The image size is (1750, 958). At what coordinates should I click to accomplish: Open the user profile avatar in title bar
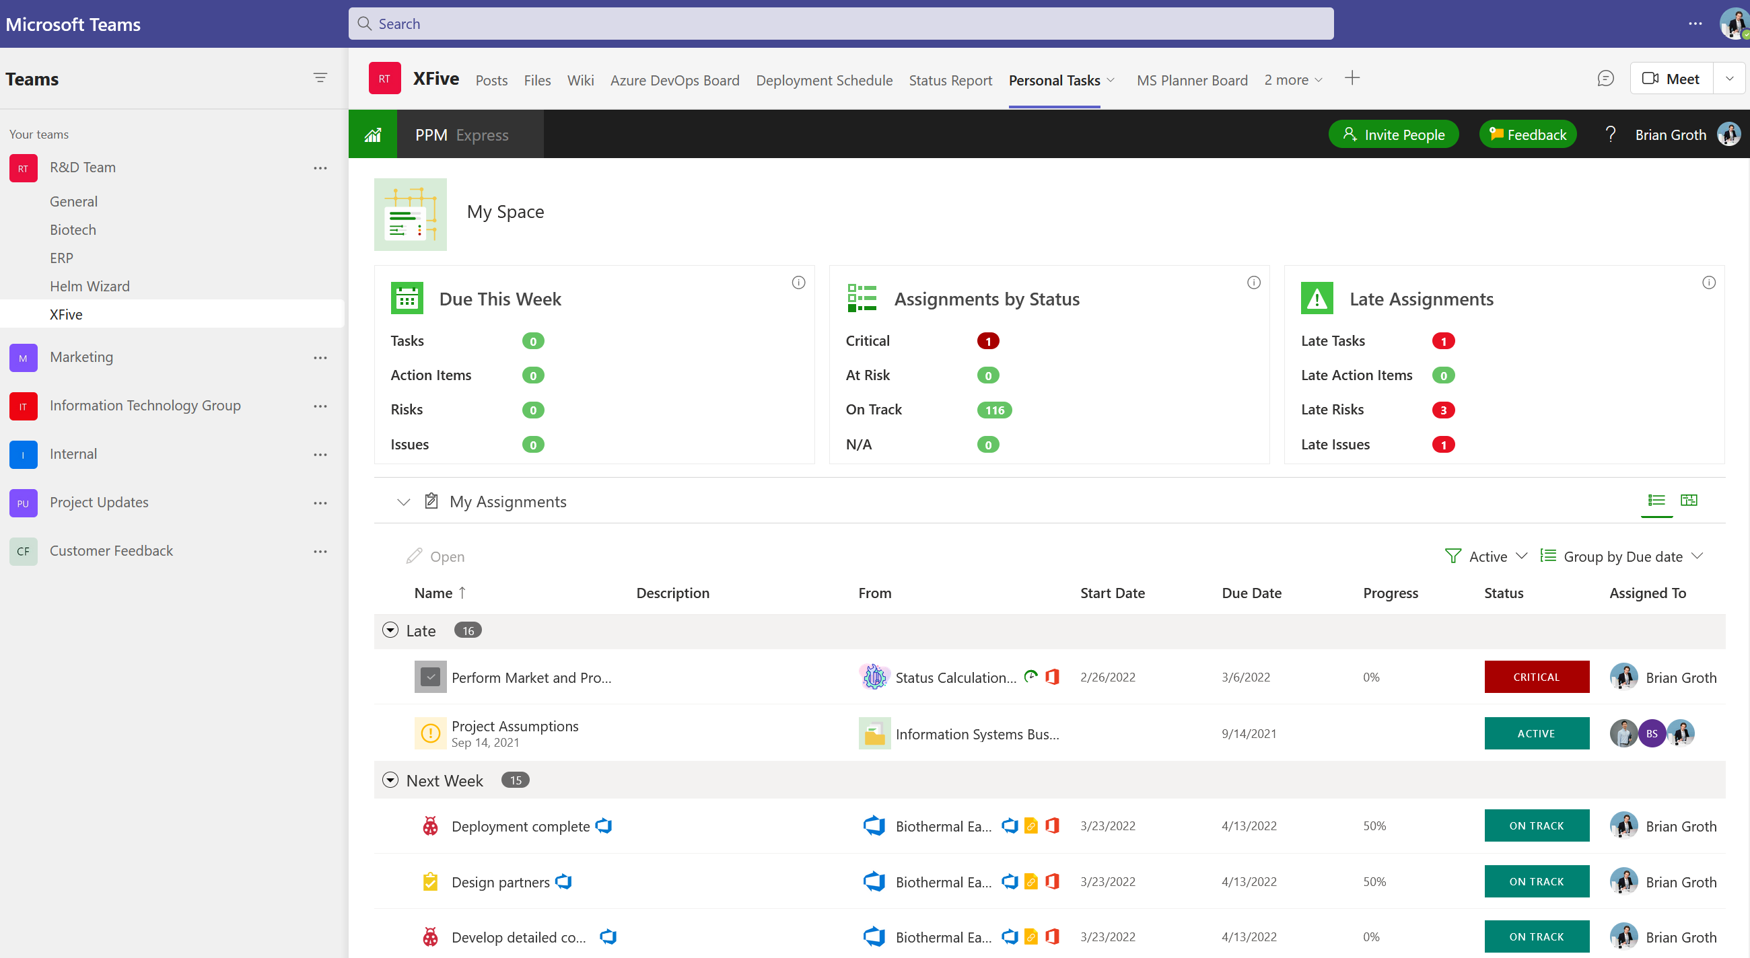coord(1733,24)
